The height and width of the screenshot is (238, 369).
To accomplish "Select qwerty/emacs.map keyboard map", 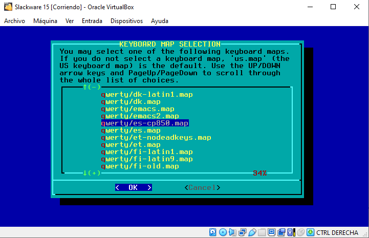I will [138, 109].
